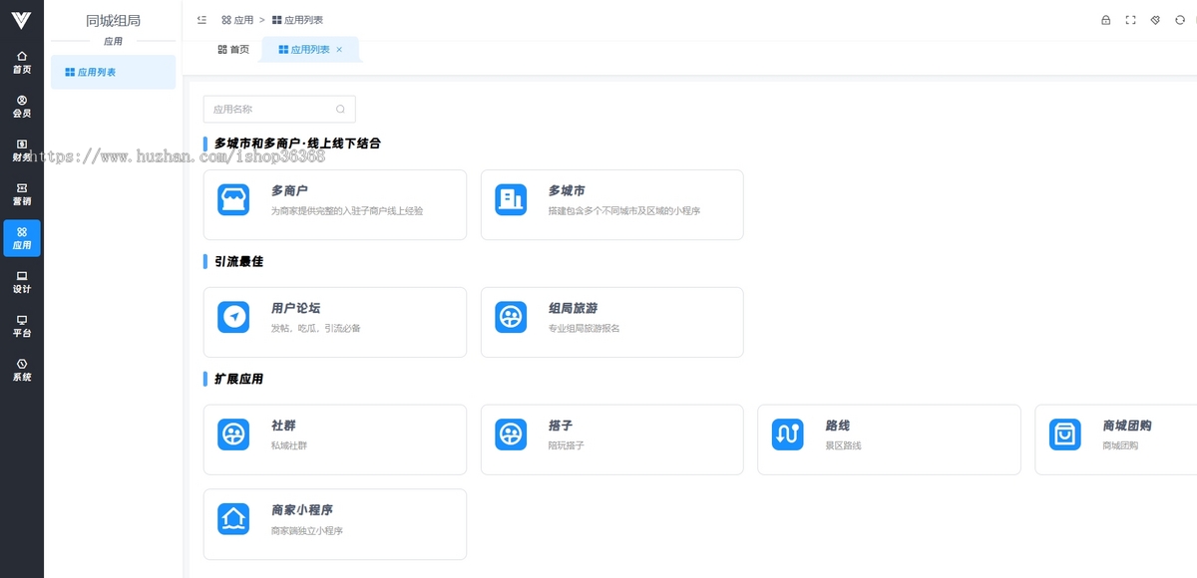
Task: Open the 搭子 app title
Action: (x=561, y=426)
